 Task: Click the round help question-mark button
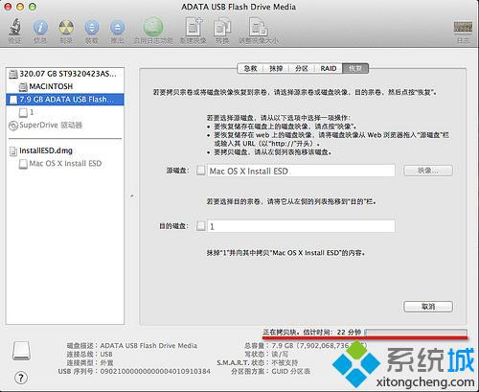click(21, 378)
